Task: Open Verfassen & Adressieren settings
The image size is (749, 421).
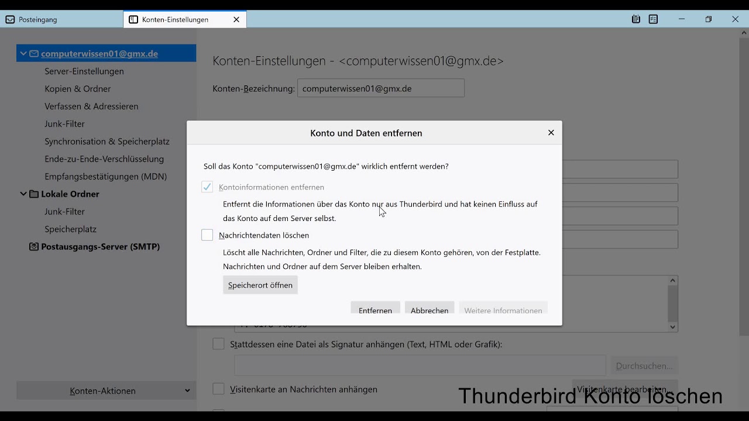Action: (91, 106)
